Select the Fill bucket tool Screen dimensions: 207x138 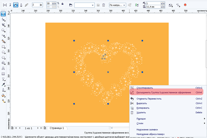3,96
